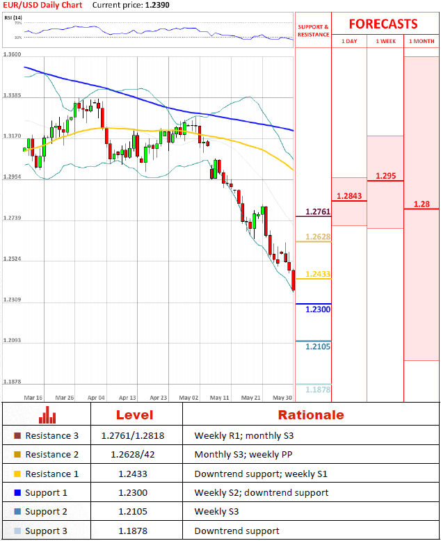Click the May 02 date axis label

coord(189,398)
